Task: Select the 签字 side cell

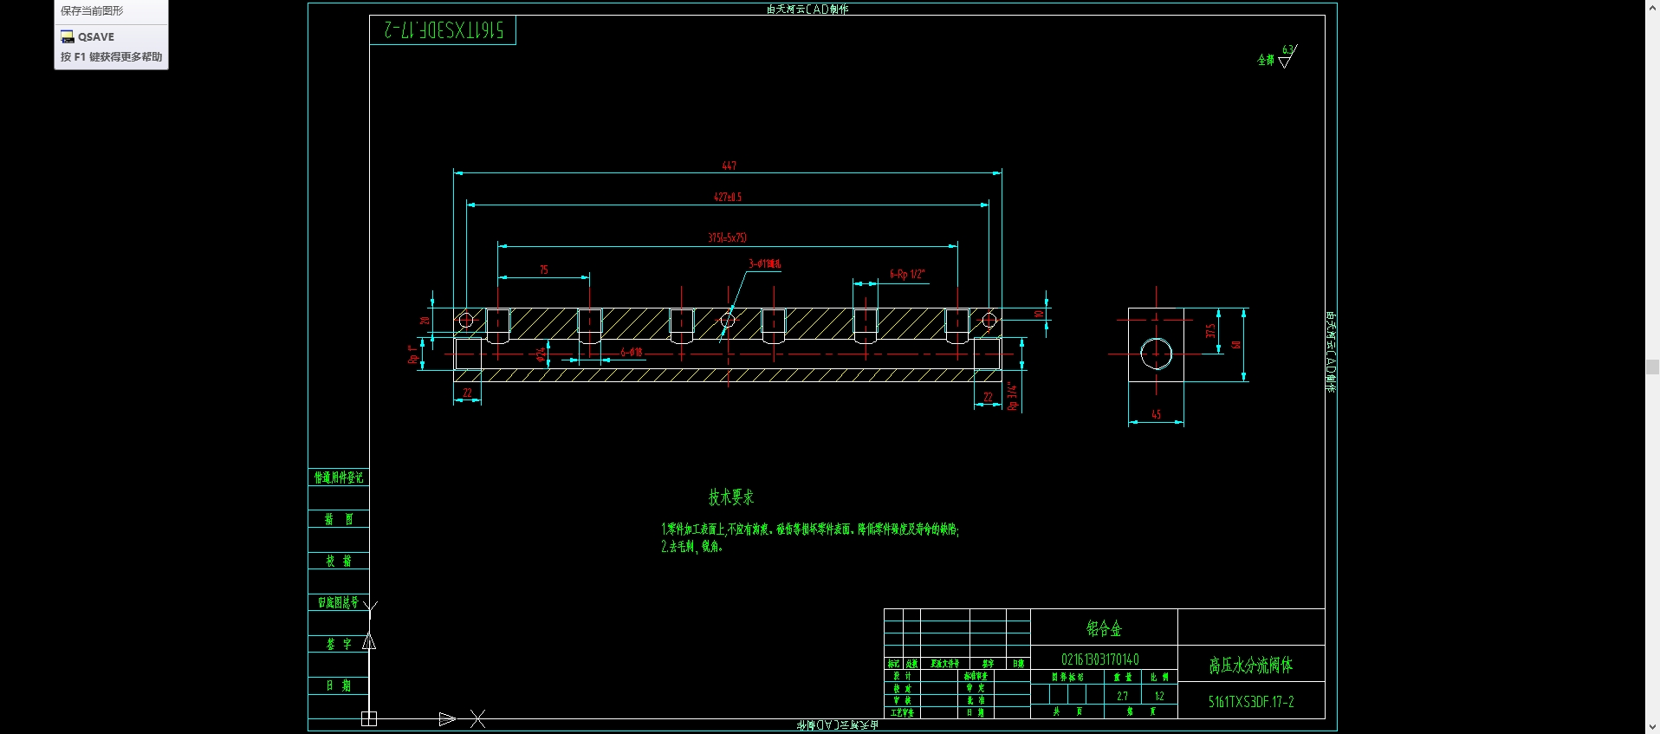Action: pyautogui.click(x=339, y=644)
